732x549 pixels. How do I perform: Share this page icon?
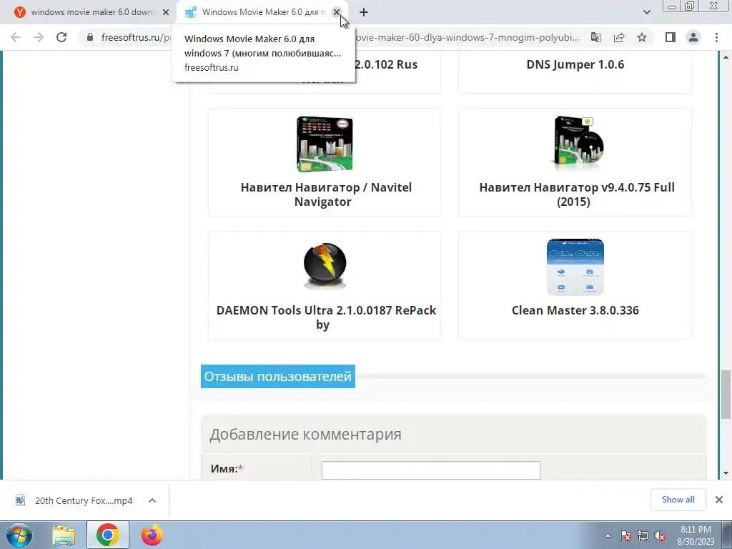click(619, 37)
